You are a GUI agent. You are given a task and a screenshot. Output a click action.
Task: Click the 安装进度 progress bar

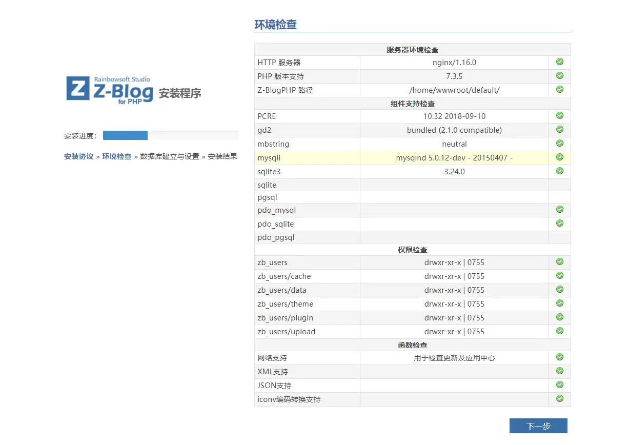[170, 135]
